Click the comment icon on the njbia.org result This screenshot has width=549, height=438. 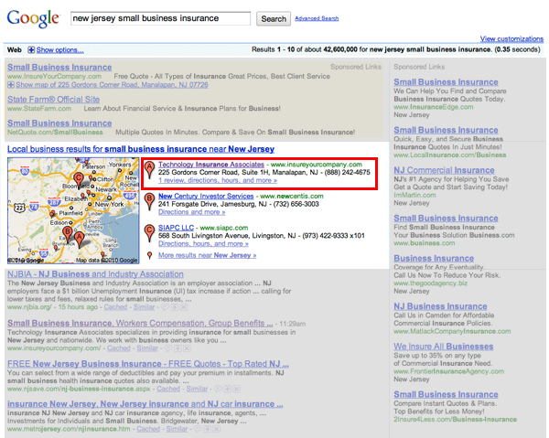[165, 307]
